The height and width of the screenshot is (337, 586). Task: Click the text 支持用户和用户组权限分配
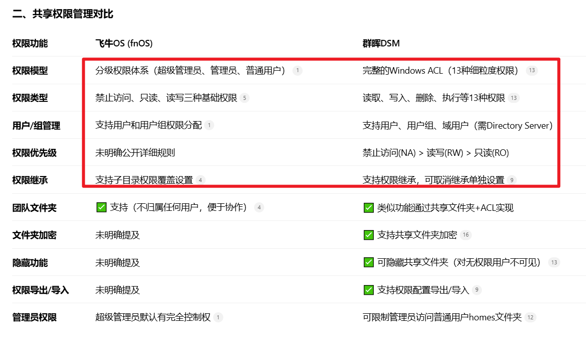(x=149, y=125)
